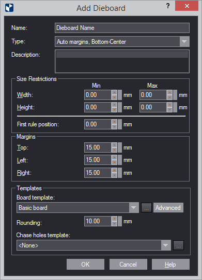Click the grey button beside Max Height stepper
This screenshot has height=280, width=202.
175,107
